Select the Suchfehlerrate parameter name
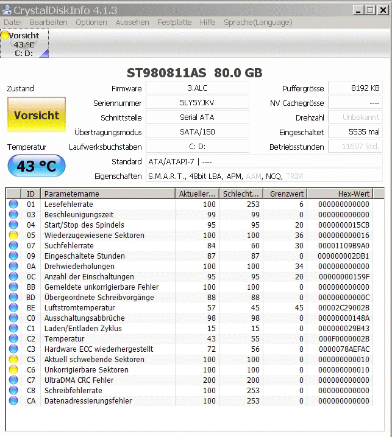This screenshot has width=392, height=437. pos(69,245)
